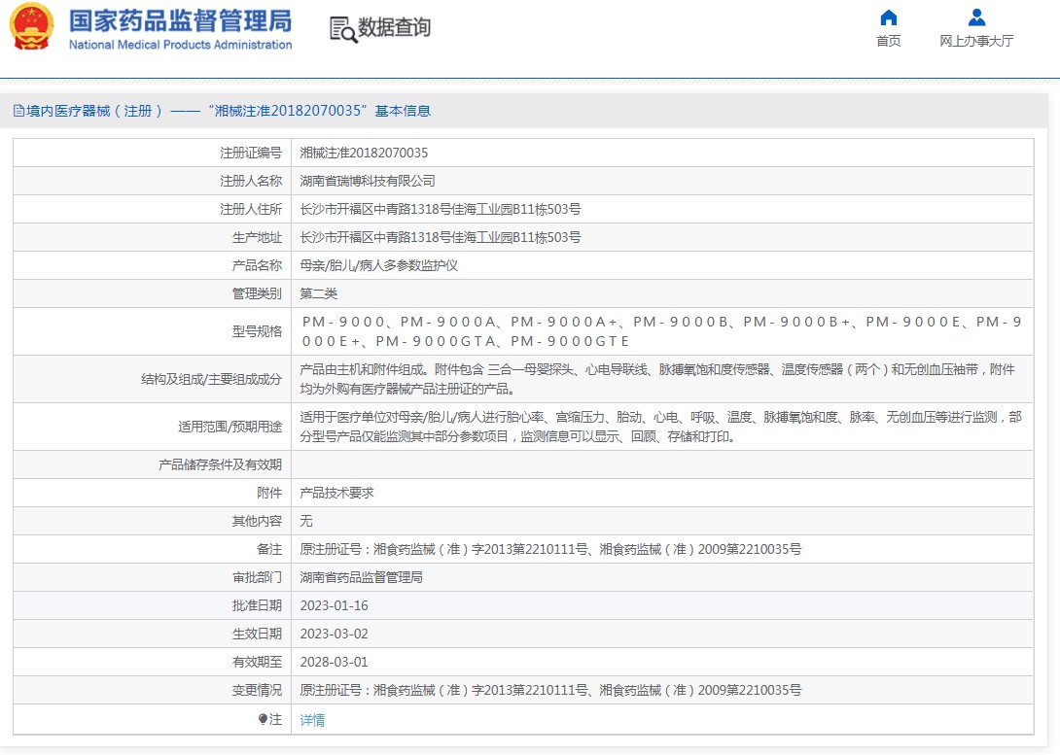Click the 适用范围/预期用途 label
This screenshot has width=1060, height=755.
(230, 427)
